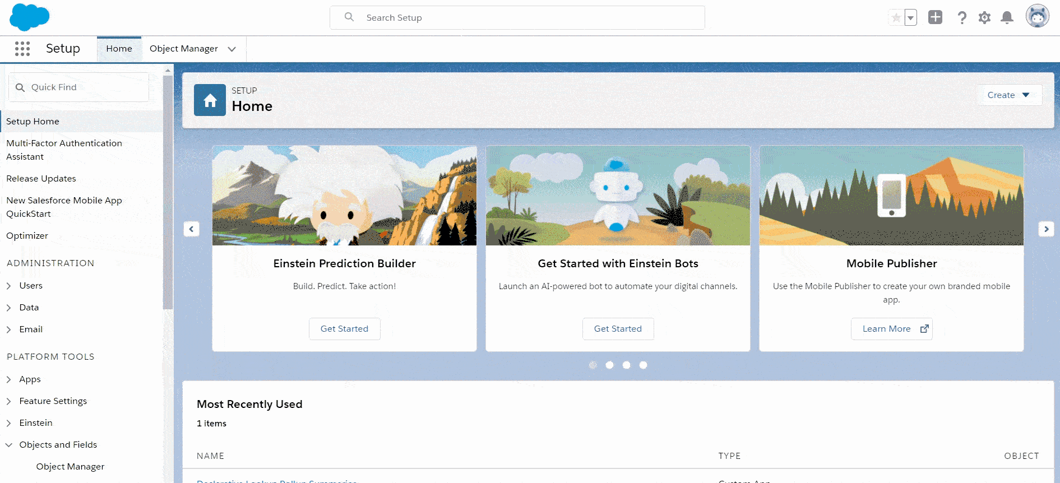1060x483 pixels.
Task: Open Multi-Factor Authentication Assistant
Action: pos(64,150)
